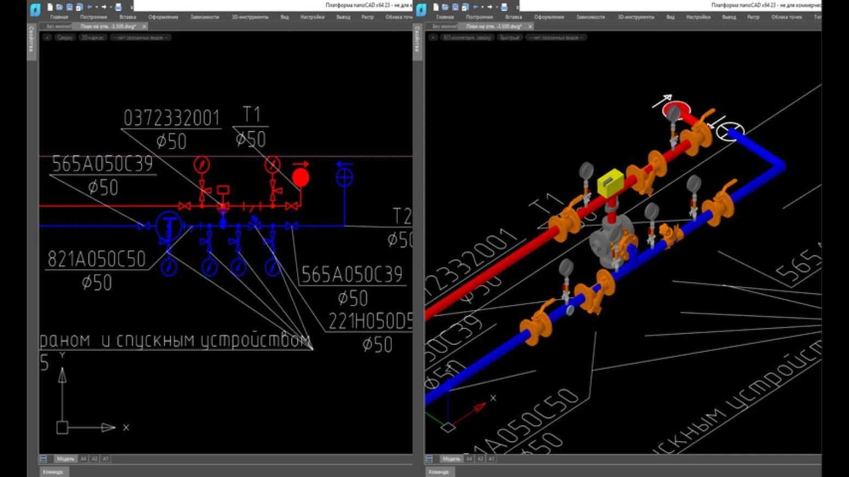
Task: Open 'Сверху' view dropdown in left viewport
Action: tap(65, 38)
